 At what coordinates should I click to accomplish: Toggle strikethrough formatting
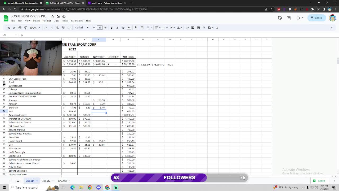tap(123, 28)
